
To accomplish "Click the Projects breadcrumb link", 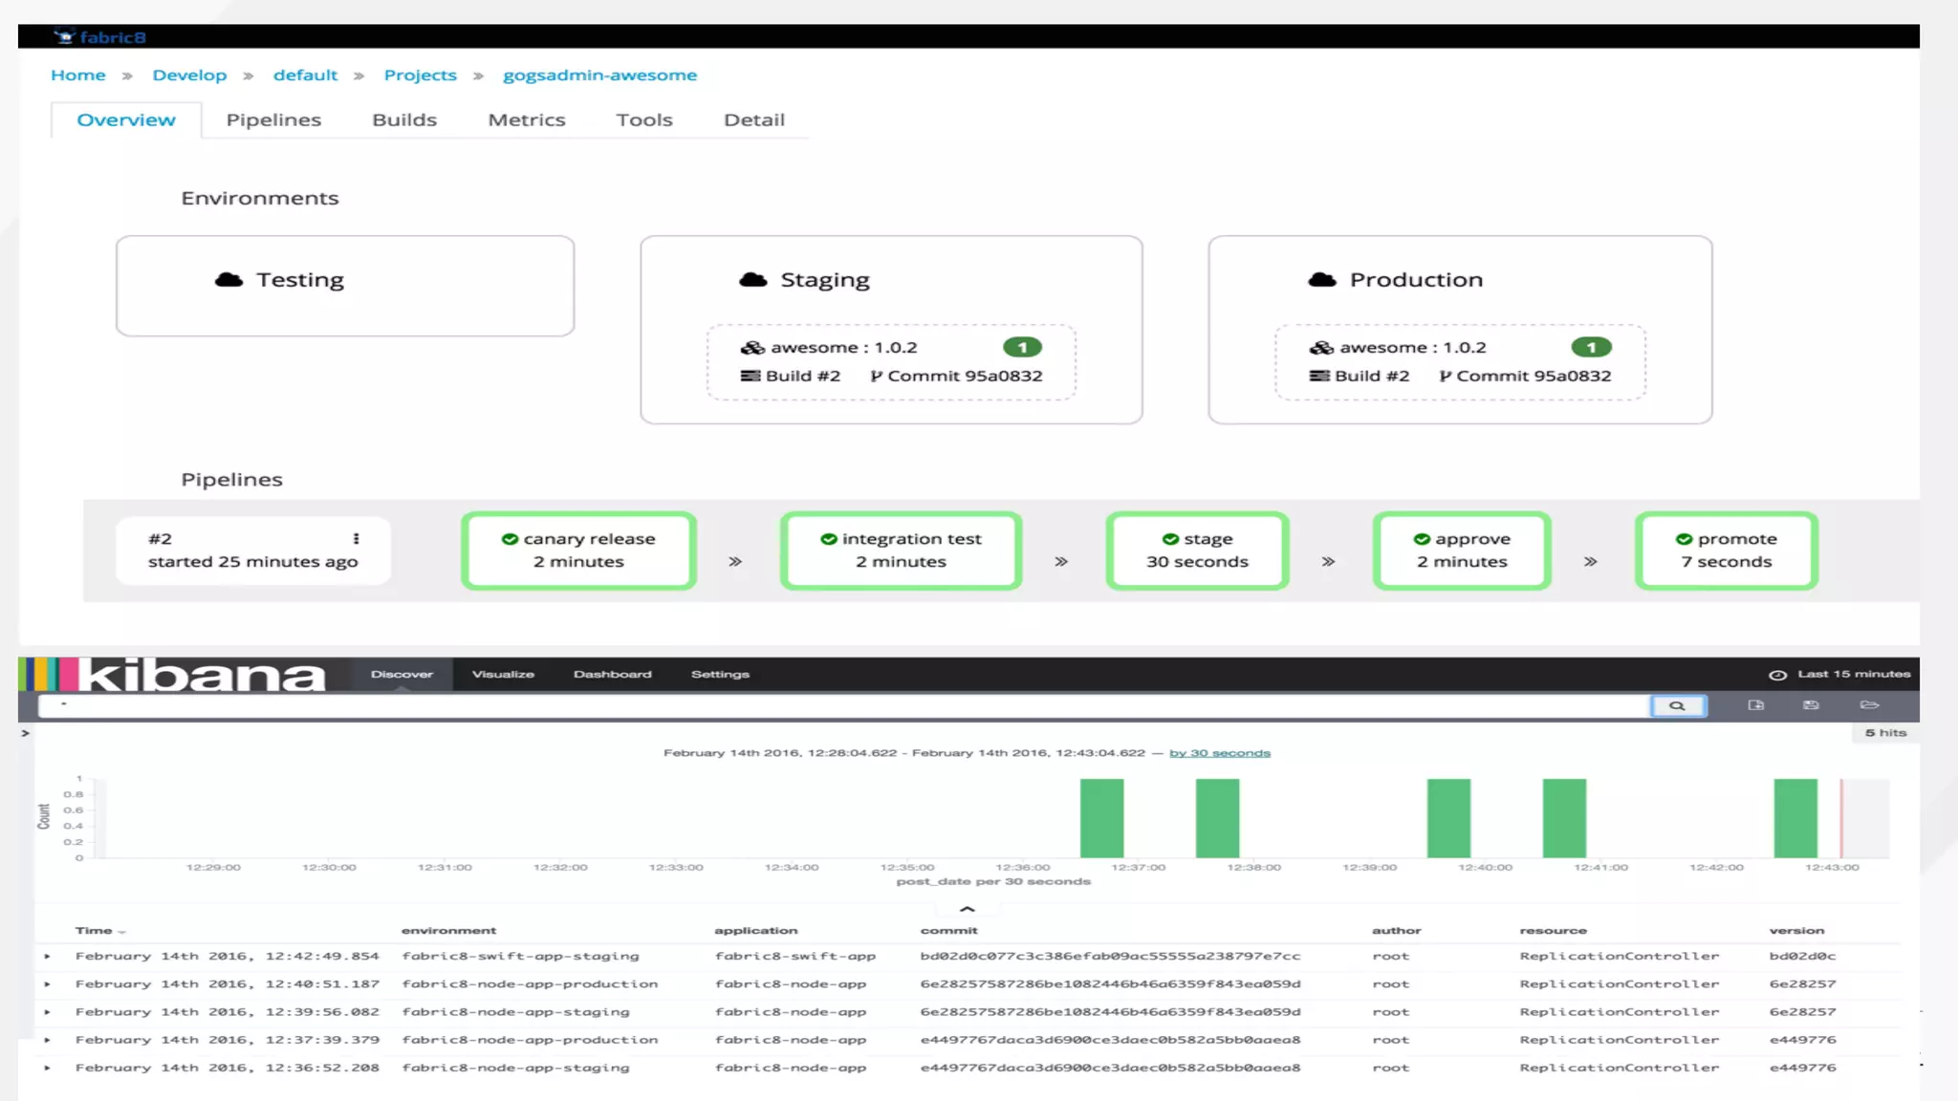I will coord(420,76).
